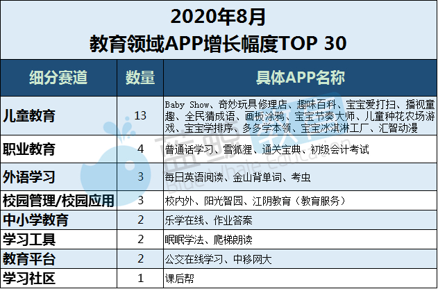438x289 pixels.
Task: Click the 细分赛道 column header
Action: coord(59,78)
